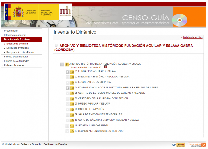The image size is (208, 149).
Task: Click the CD disc icon in the banner
Action: point(181,20)
